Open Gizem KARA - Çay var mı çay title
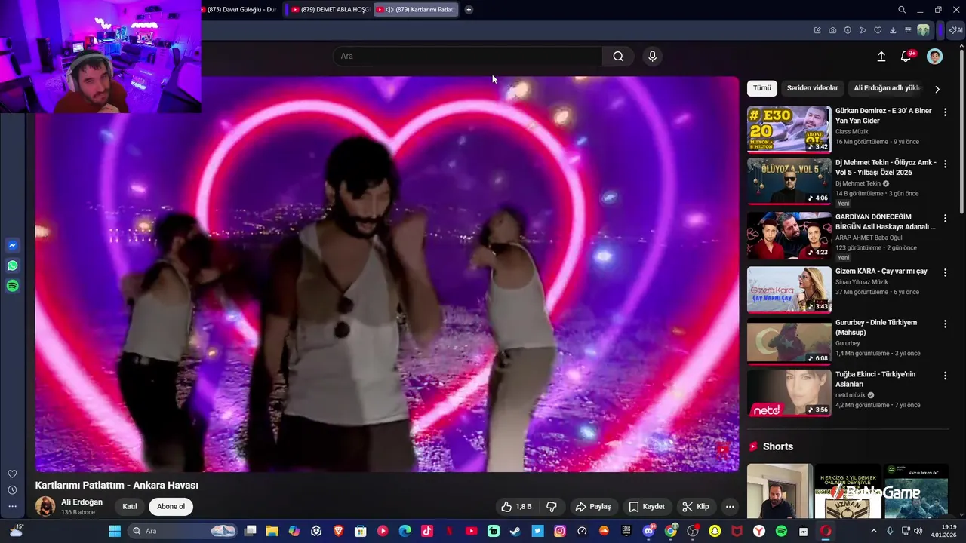Viewport: 966px width, 543px height. tap(881, 271)
